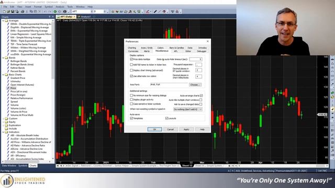Screen dimensions: 335x188
Task: Click Help in Preferences dialog
Action: click(x=202, y=130)
